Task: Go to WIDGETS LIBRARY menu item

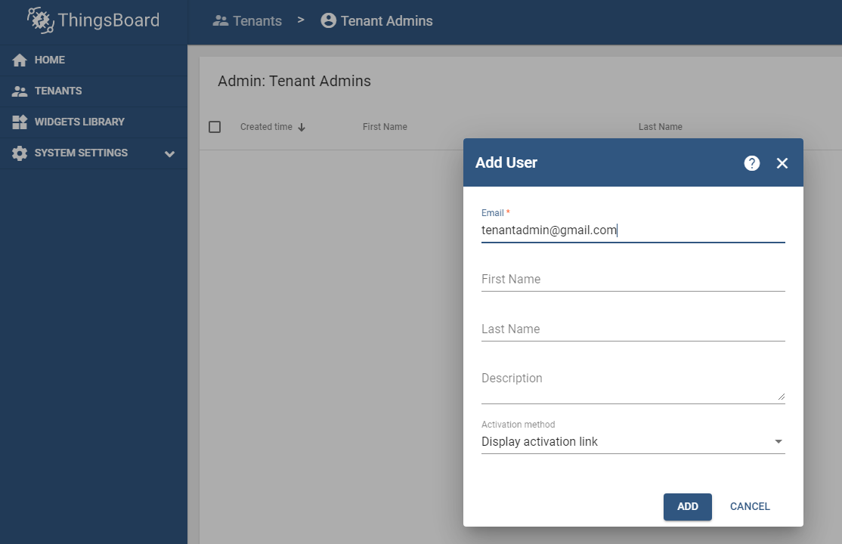Action: click(x=79, y=122)
